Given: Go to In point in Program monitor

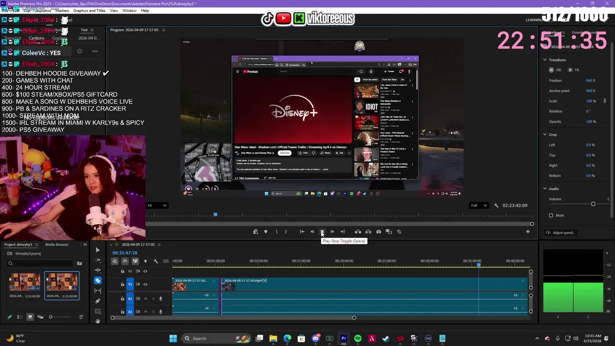Looking at the screenshot, I should [x=302, y=232].
